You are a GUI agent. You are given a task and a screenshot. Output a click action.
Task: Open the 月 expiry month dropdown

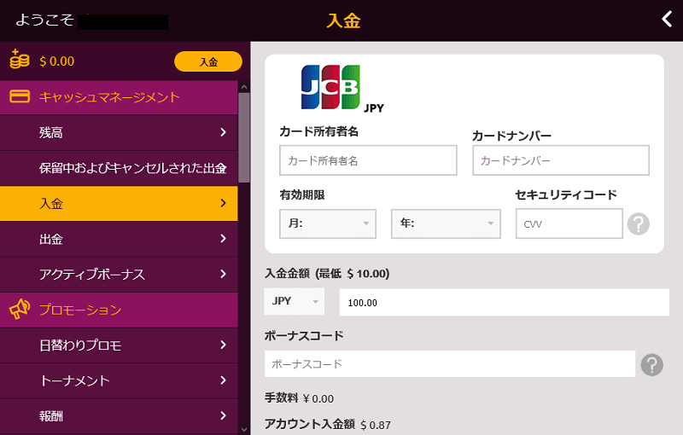pos(328,223)
